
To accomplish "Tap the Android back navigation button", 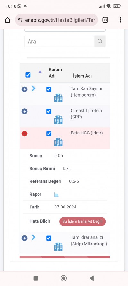I will pyautogui.click(x=92, y=278).
